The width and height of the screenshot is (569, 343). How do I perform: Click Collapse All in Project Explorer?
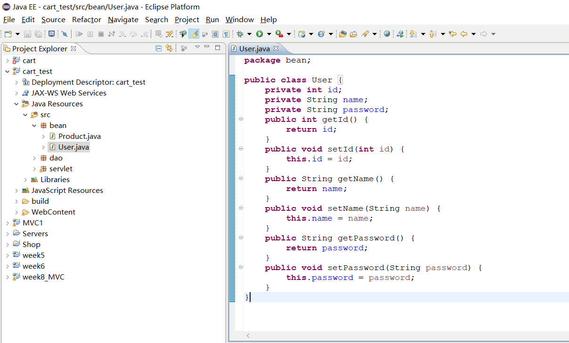[x=159, y=48]
